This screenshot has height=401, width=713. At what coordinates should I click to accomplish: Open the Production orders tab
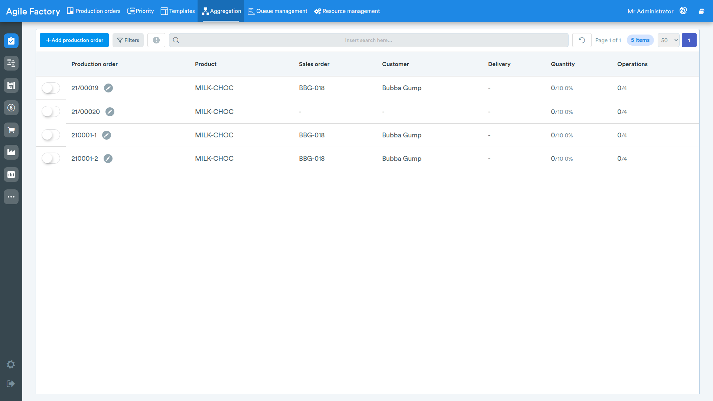pyautogui.click(x=94, y=11)
